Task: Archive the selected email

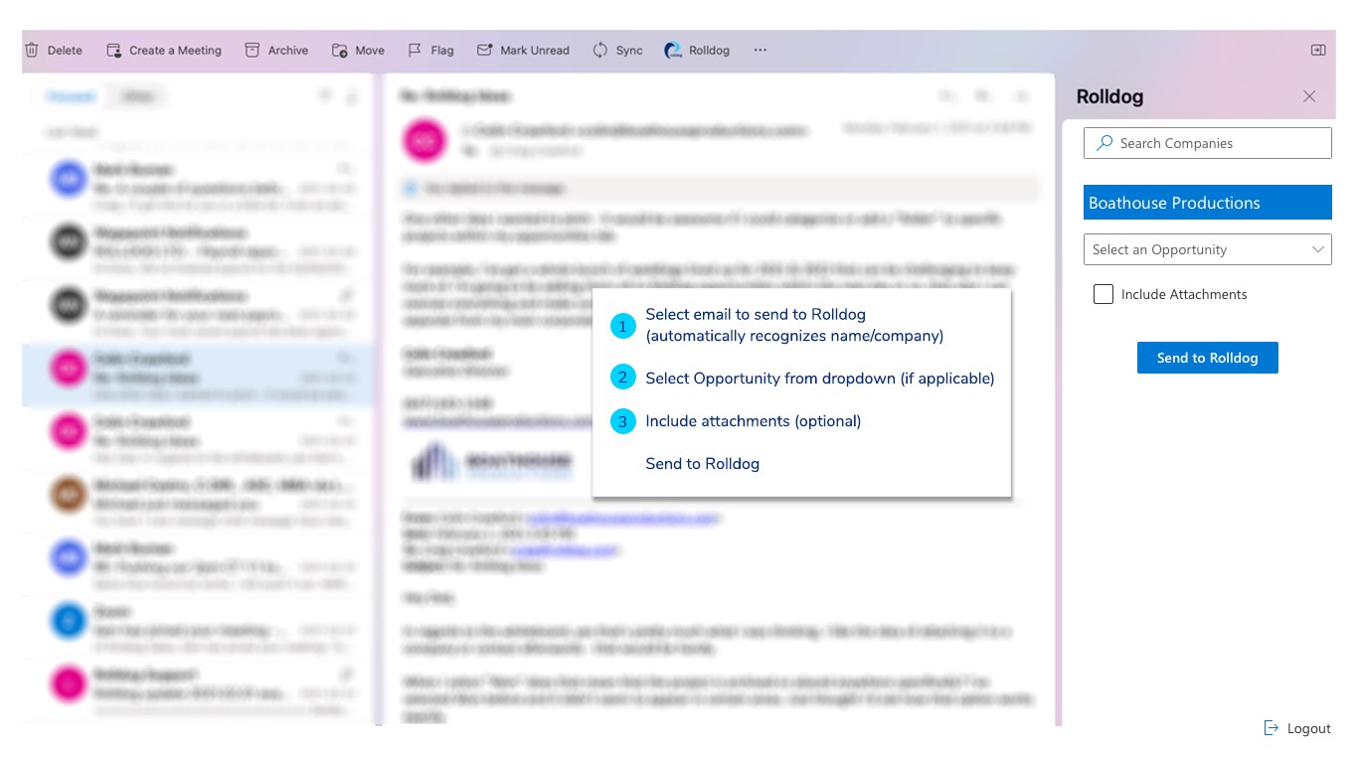Action: pos(276,50)
